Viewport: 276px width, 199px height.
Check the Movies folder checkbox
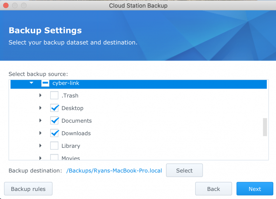pyautogui.click(x=54, y=157)
